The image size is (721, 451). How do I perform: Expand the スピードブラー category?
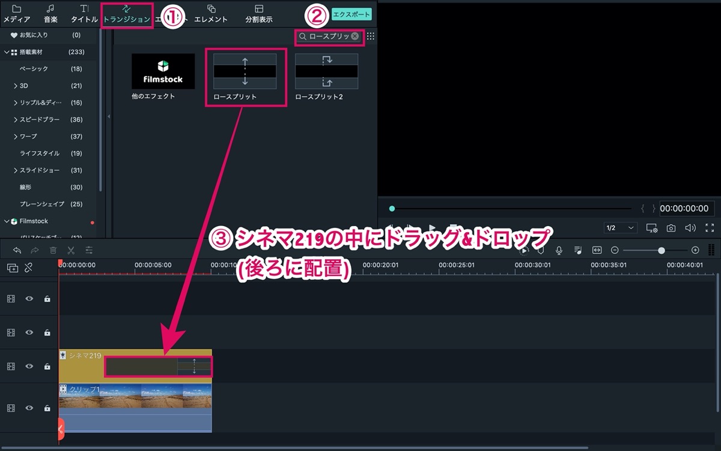click(x=15, y=120)
